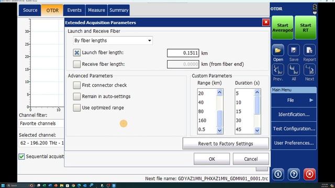Click the Start RT button

(x=306, y=28)
